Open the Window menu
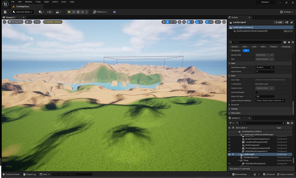 pos(28,2)
